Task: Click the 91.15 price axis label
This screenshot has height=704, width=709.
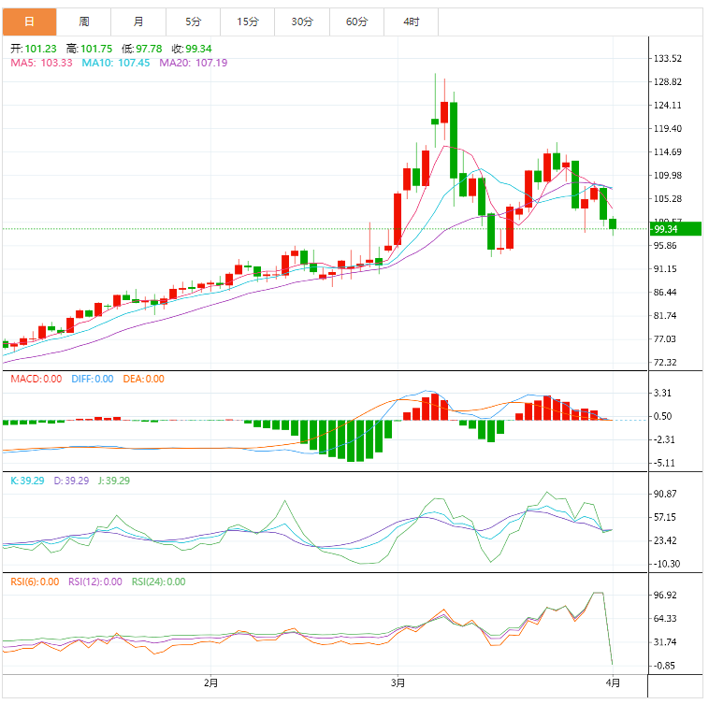Action: [x=665, y=269]
